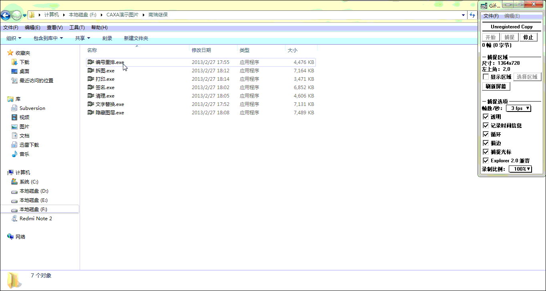Uncheck the 透明 checkbox

tap(486, 117)
